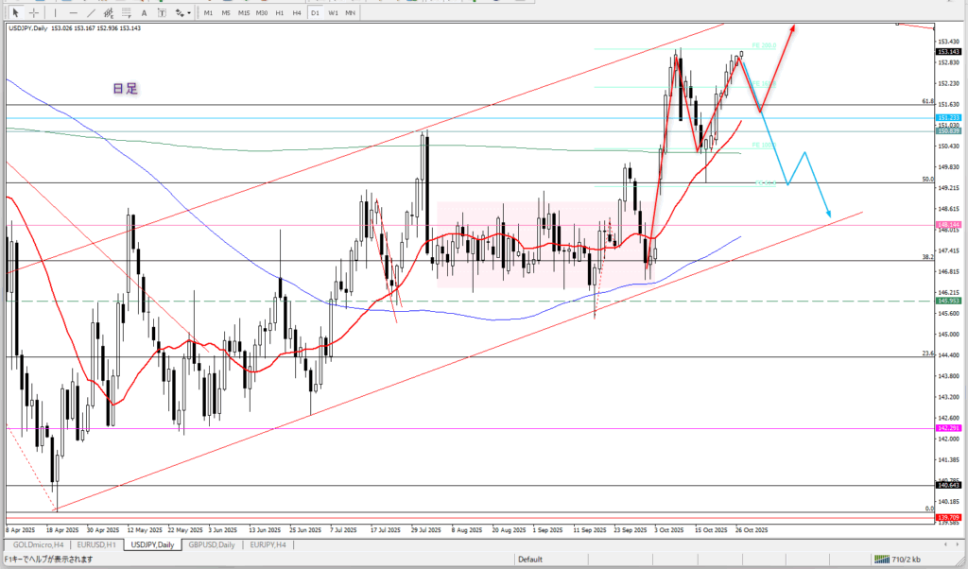
Task: Switch to the EURUSD,H1 chart tab
Action: click(97, 545)
